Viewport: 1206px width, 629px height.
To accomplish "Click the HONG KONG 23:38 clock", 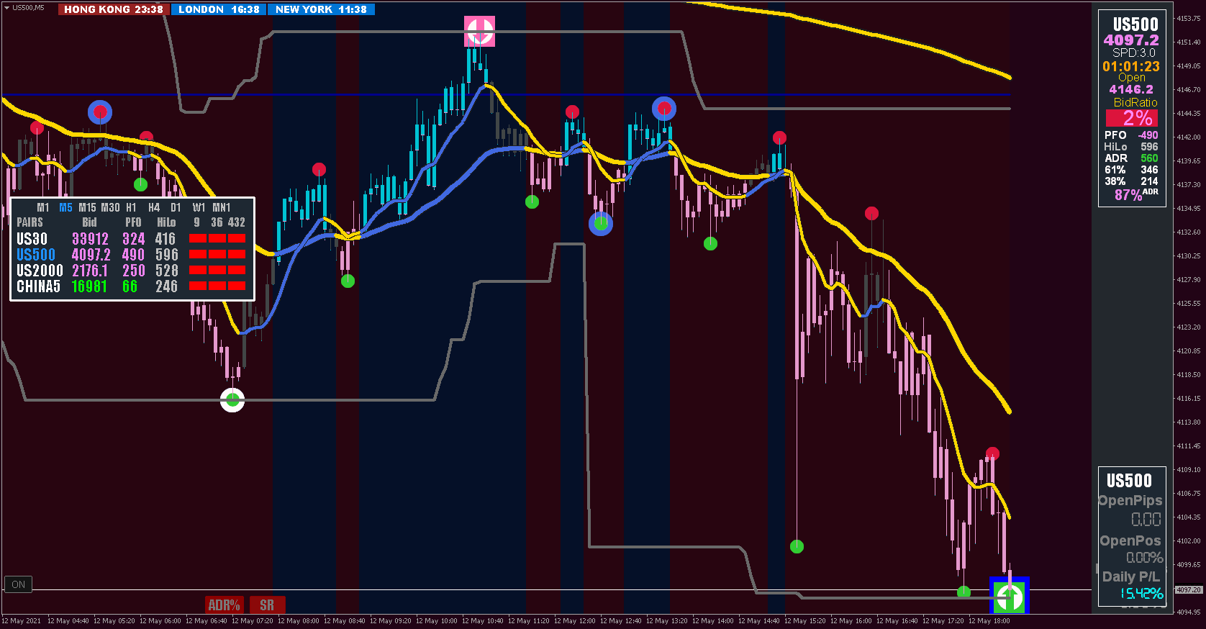I will tap(114, 9).
